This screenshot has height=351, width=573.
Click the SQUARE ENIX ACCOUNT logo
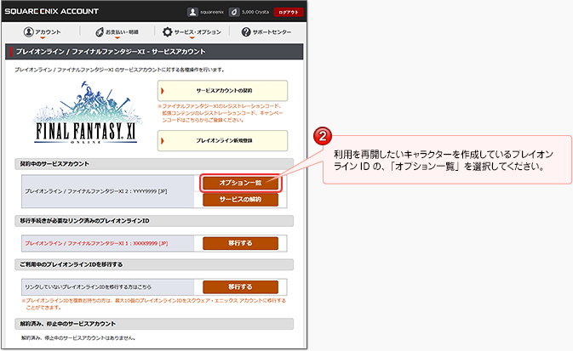(52, 11)
